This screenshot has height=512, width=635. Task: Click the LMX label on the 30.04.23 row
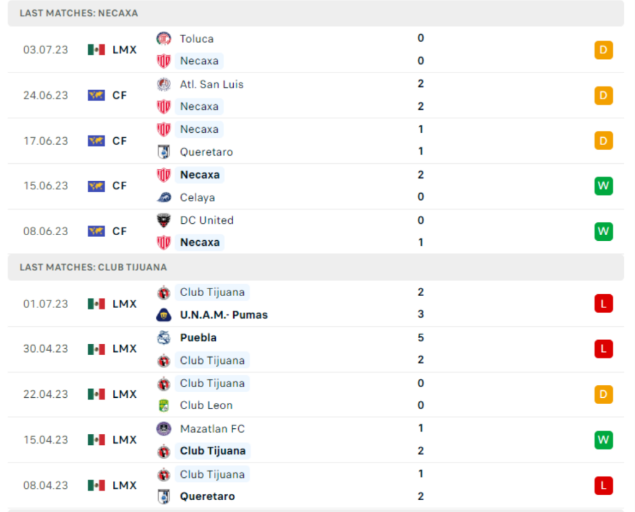click(x=123, y=349)
